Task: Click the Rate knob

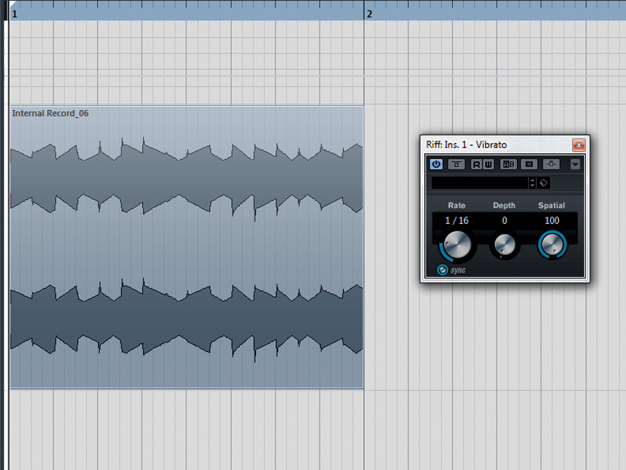Action: pos(457,245)
